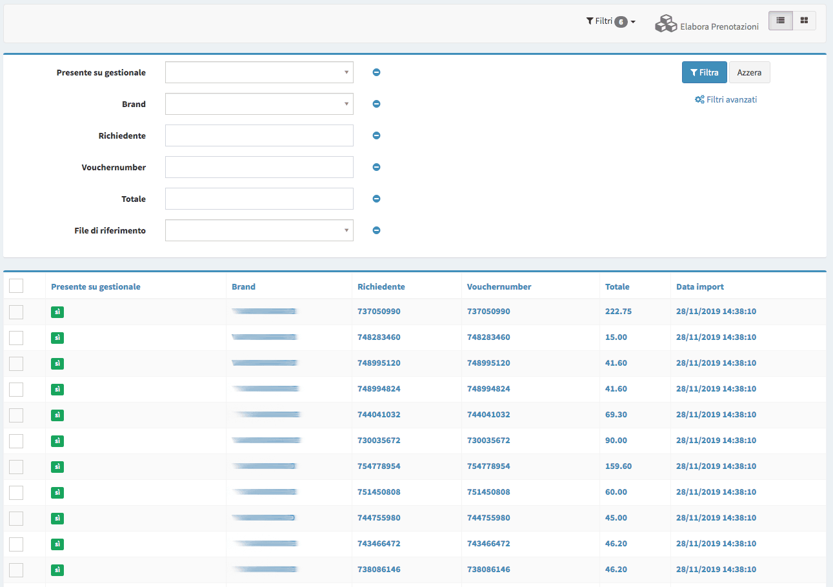Open Vouchernumber 751450808 cell

tap(488, 492)
